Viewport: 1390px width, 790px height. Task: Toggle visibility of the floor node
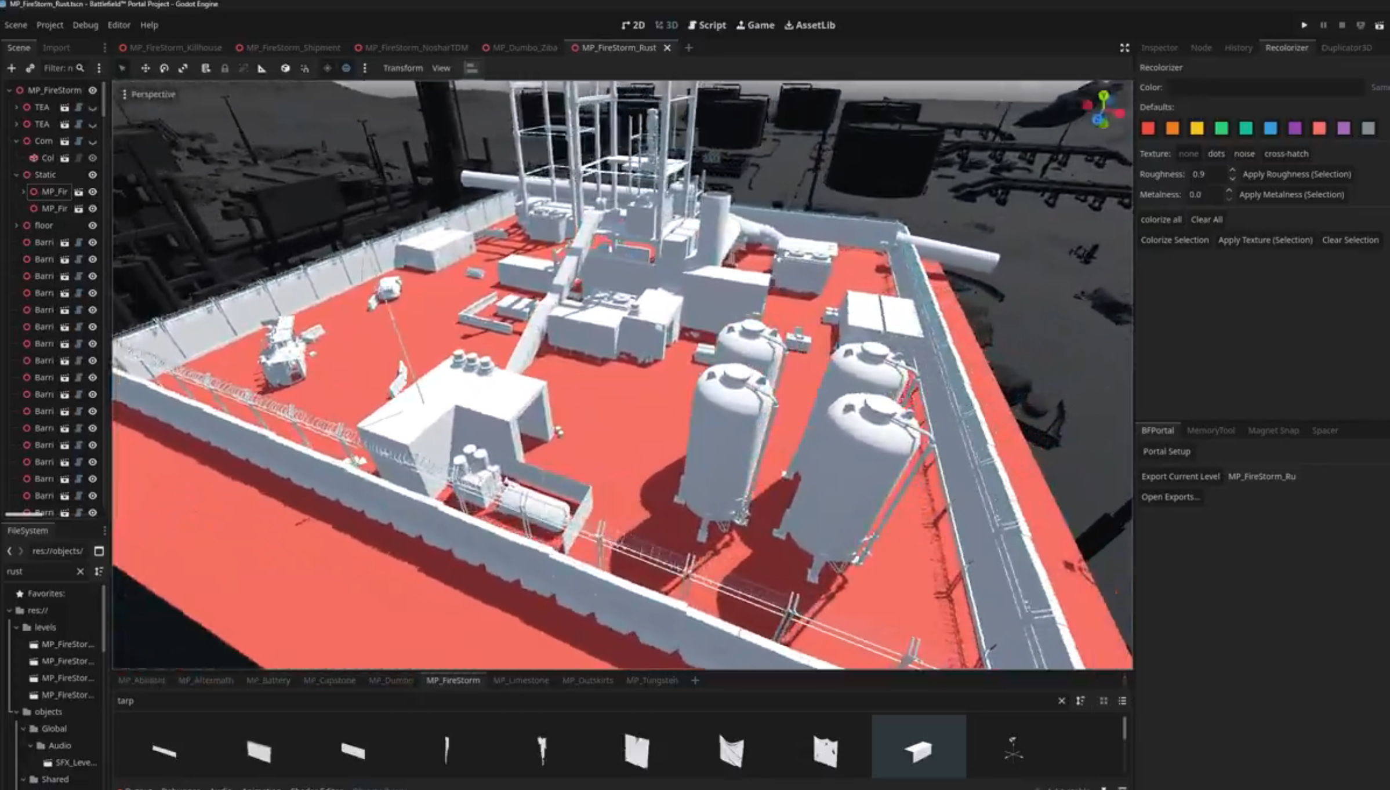[x=92, y=225]
